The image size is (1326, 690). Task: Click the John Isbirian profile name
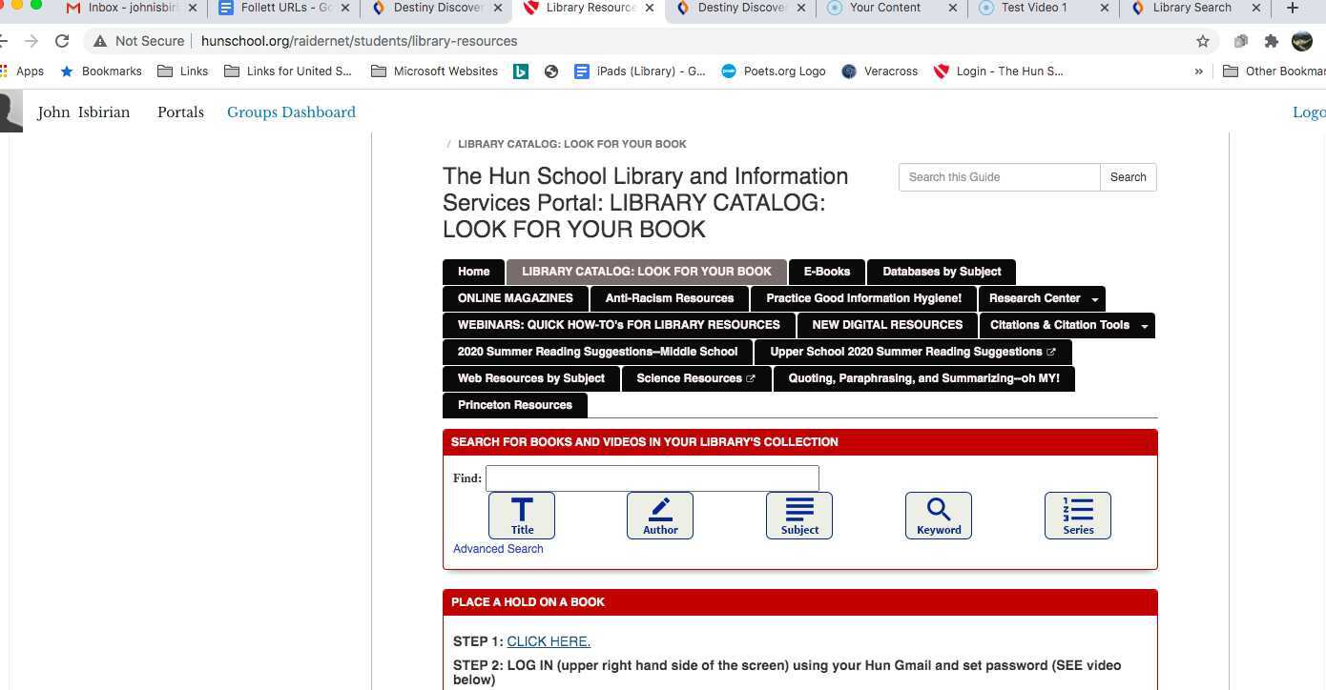(83, 112)
